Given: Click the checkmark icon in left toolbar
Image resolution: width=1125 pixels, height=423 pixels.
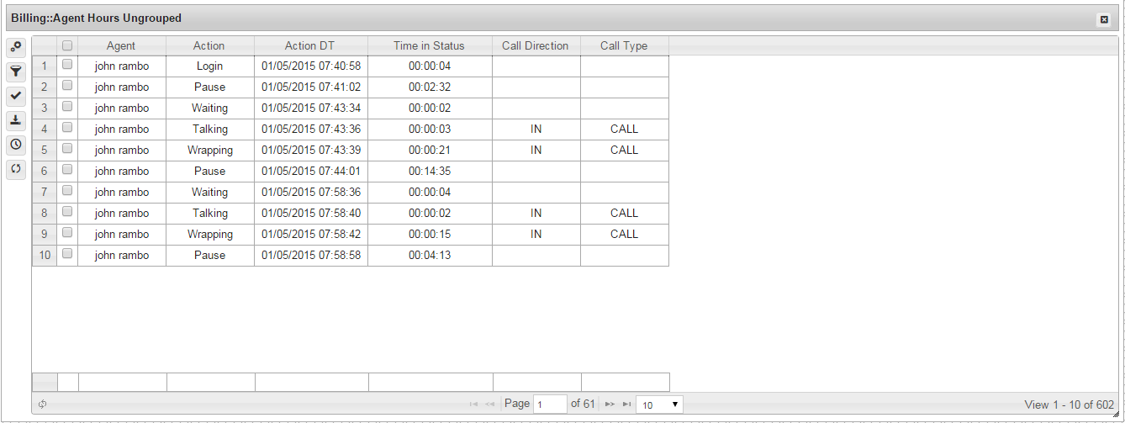Looking at the screenshot, I should click(16, 96).
